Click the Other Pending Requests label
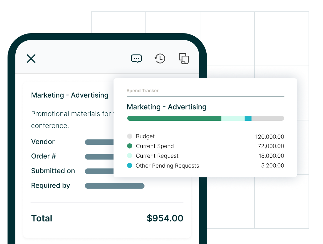 tap(167, 166)
